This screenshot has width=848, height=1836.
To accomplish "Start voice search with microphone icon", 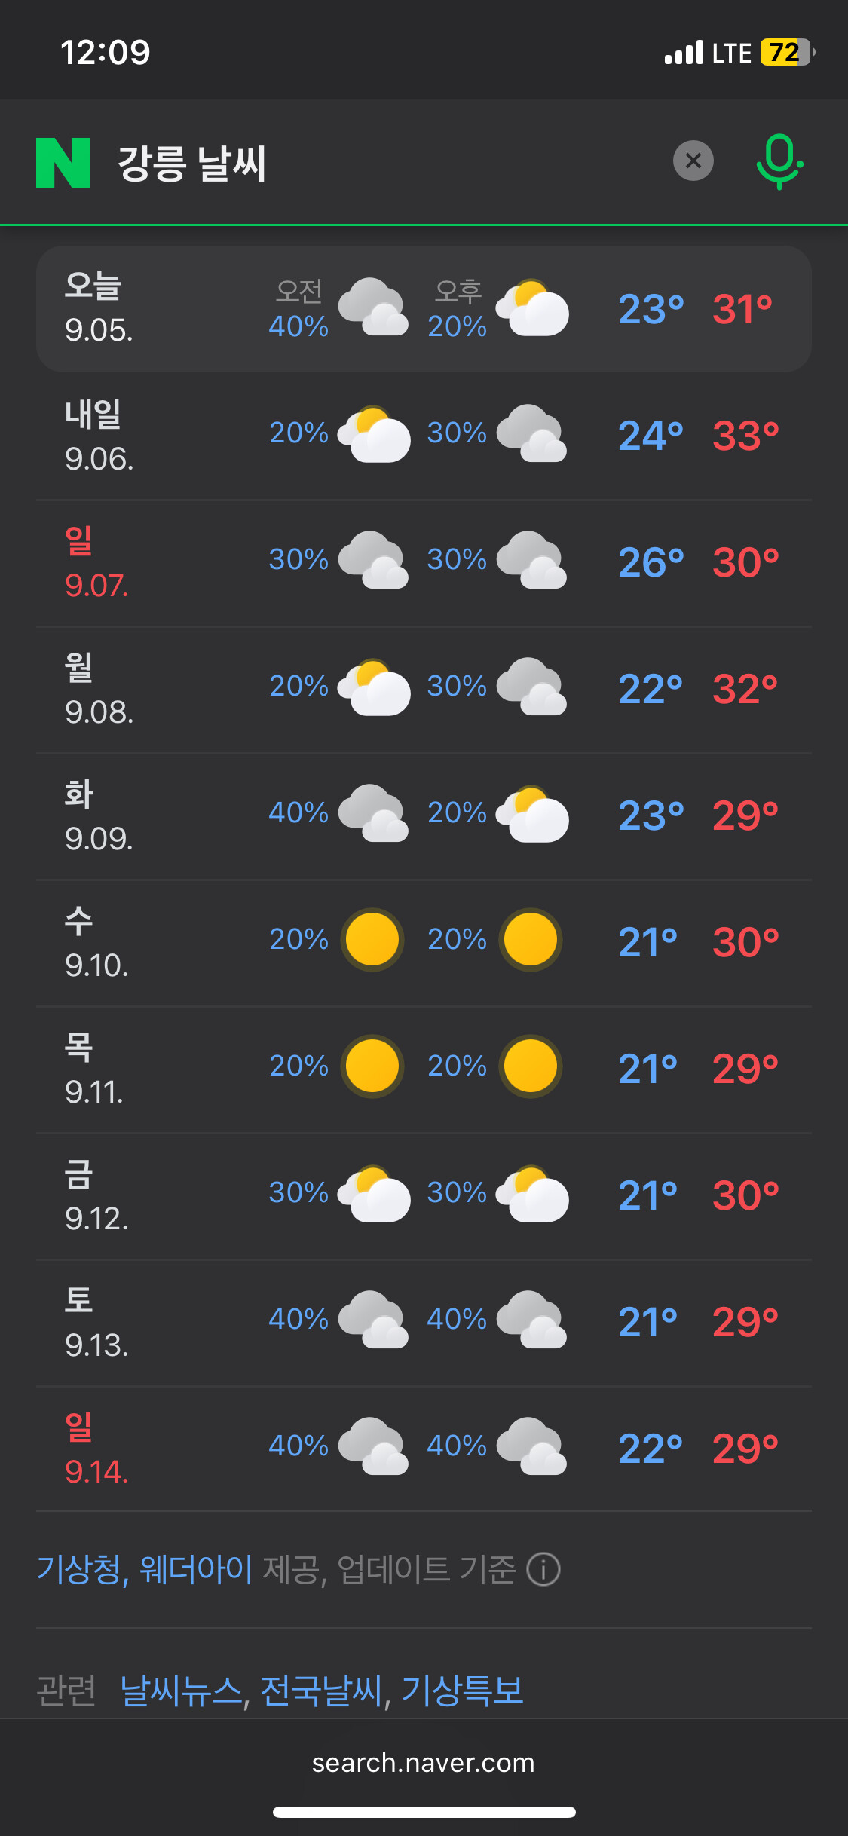I will [779, 161].
